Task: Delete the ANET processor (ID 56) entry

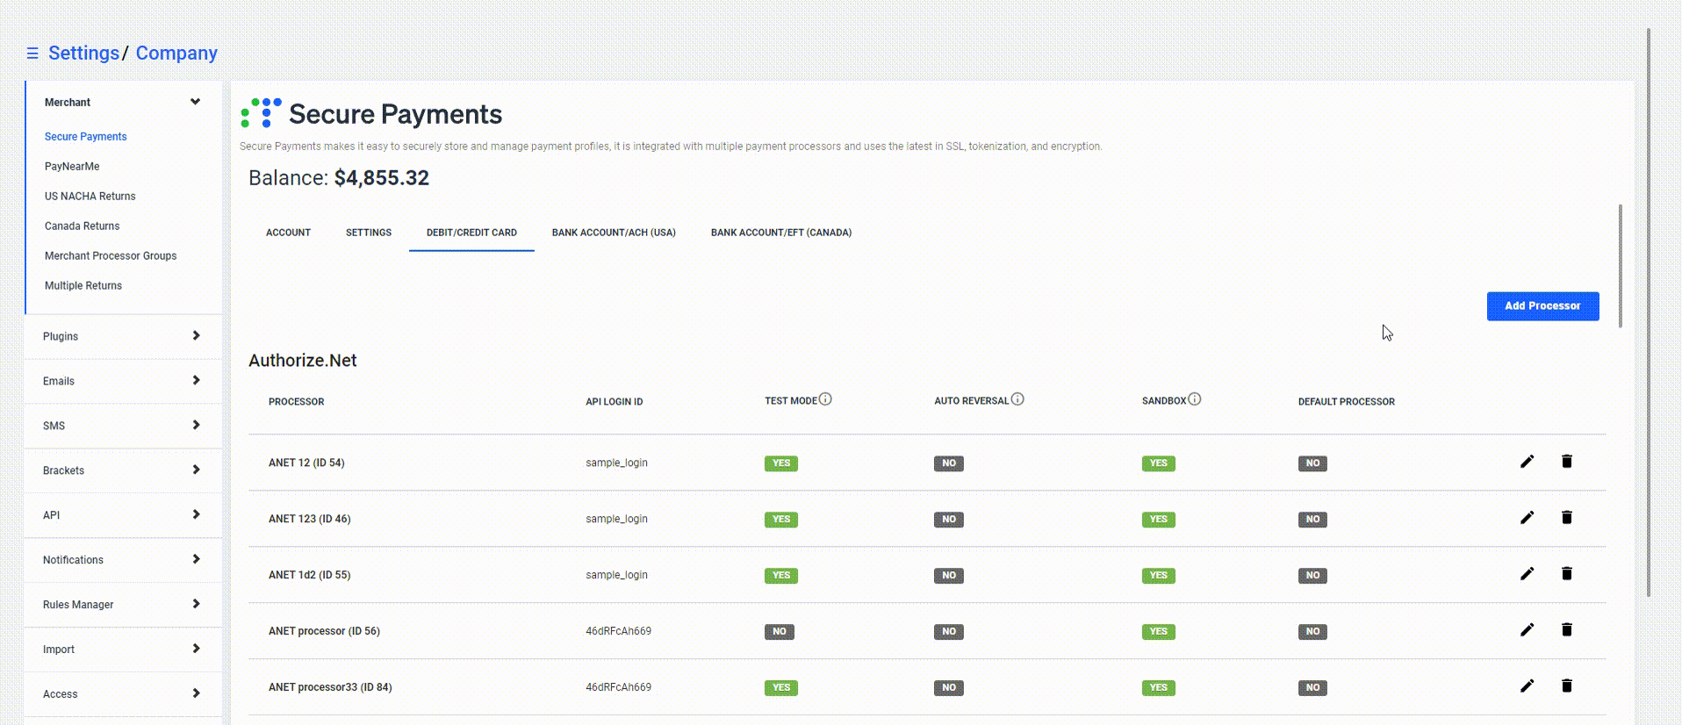Action: pos(1567,630)
